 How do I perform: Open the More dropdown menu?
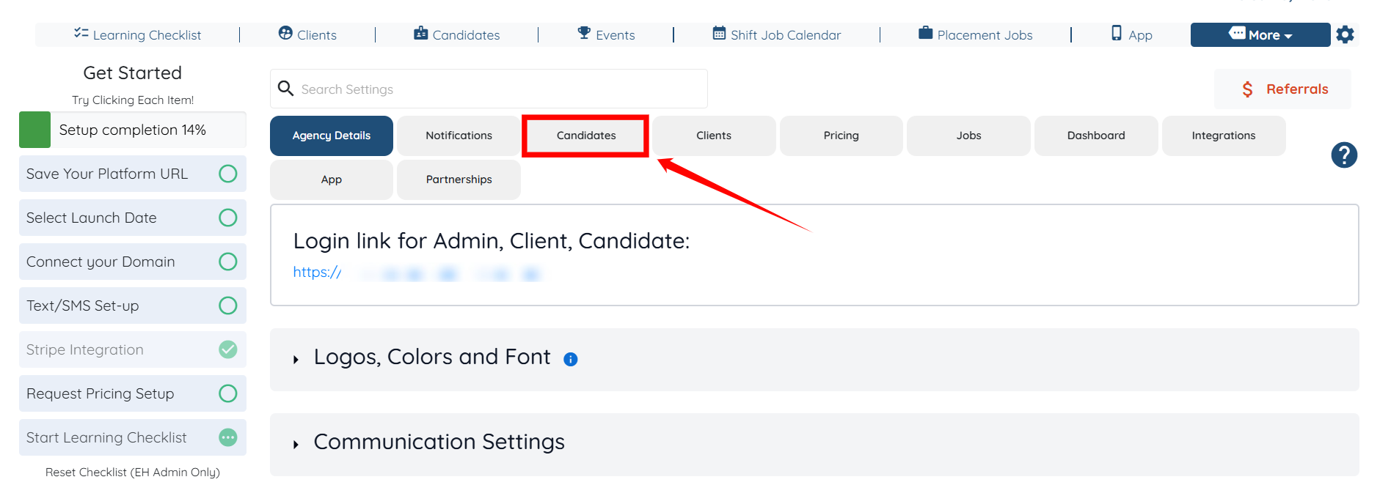coord(1260,34)
